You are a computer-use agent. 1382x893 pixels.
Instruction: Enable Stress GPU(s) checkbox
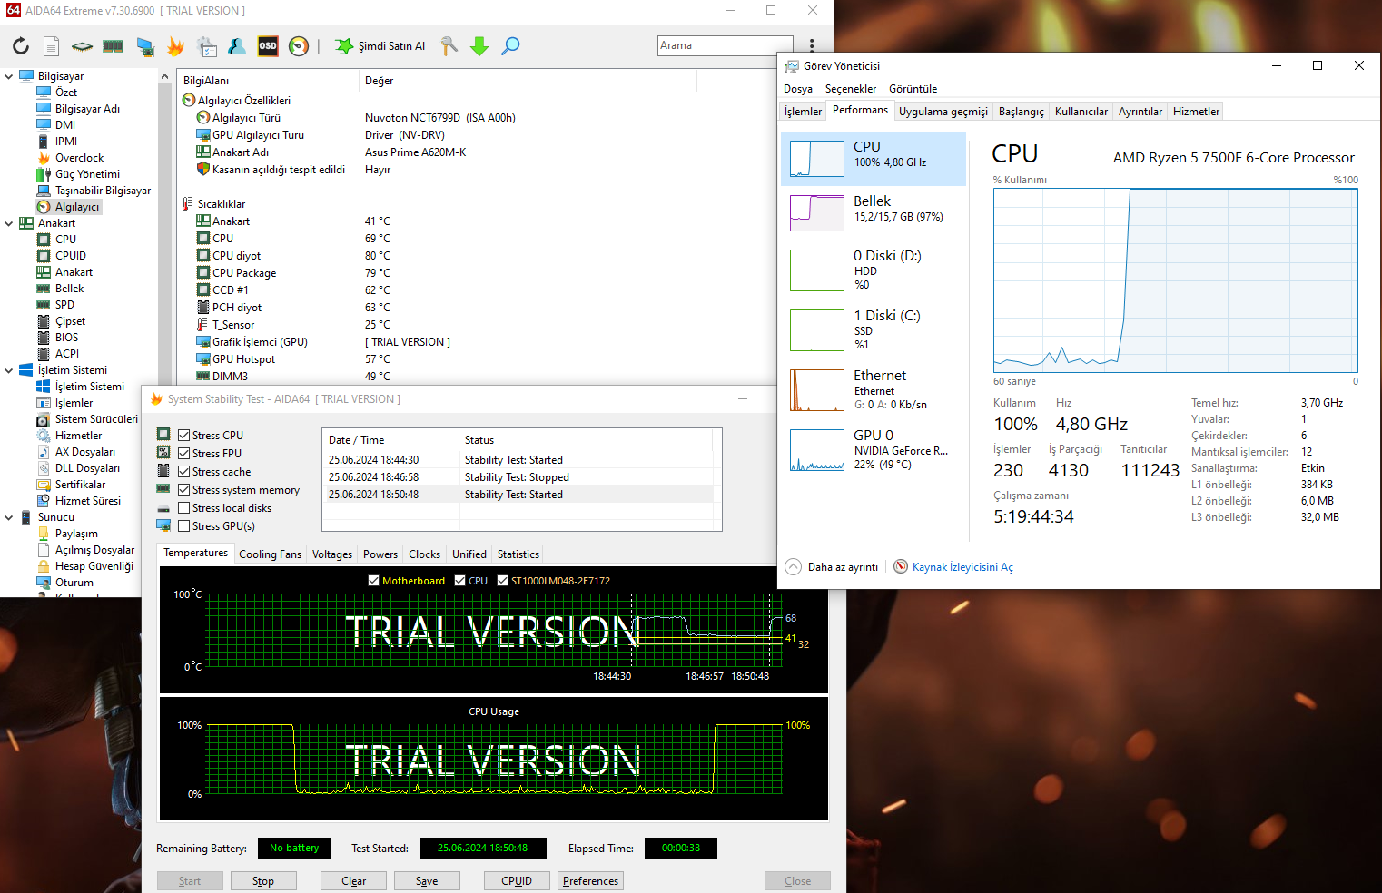(183, 526)
